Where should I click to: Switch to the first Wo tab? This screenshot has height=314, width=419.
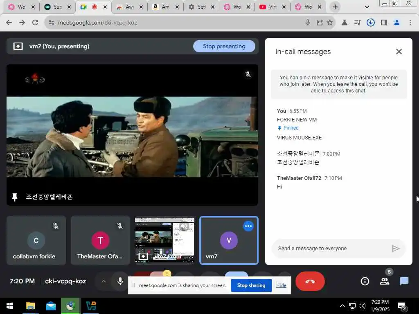[x=18, y=7]
